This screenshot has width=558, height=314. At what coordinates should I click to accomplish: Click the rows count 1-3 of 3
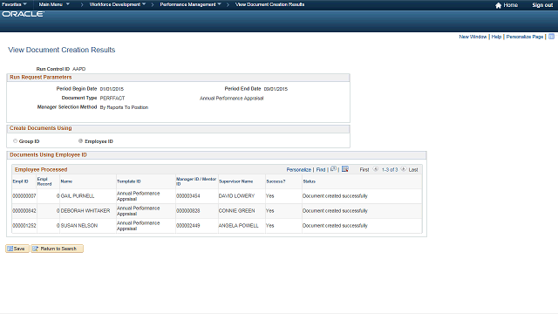tap(390, 170)
